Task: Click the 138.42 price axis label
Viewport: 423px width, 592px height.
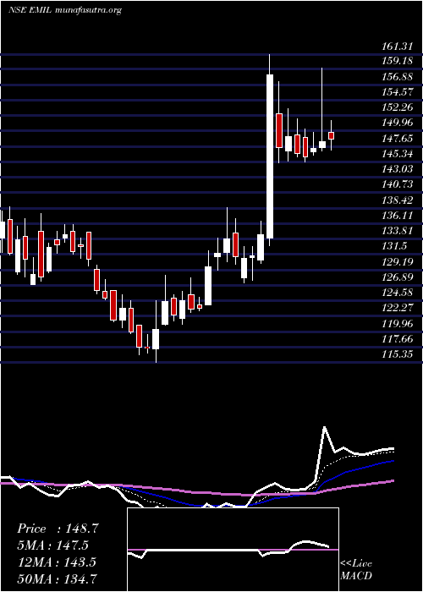Action: 398,200
